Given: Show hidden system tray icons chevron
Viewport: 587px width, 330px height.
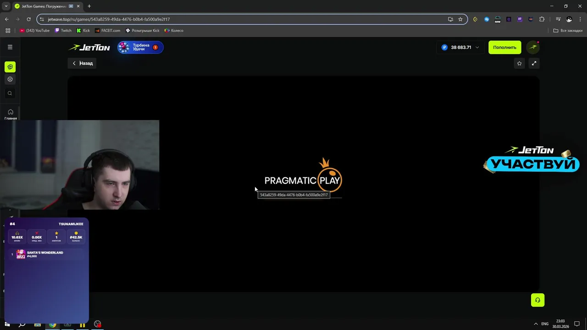Looking at the screenshot, I should click(x=535, y=324).
